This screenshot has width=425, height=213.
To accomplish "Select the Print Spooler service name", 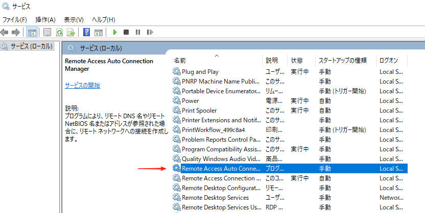I will [x=199, y=111].
